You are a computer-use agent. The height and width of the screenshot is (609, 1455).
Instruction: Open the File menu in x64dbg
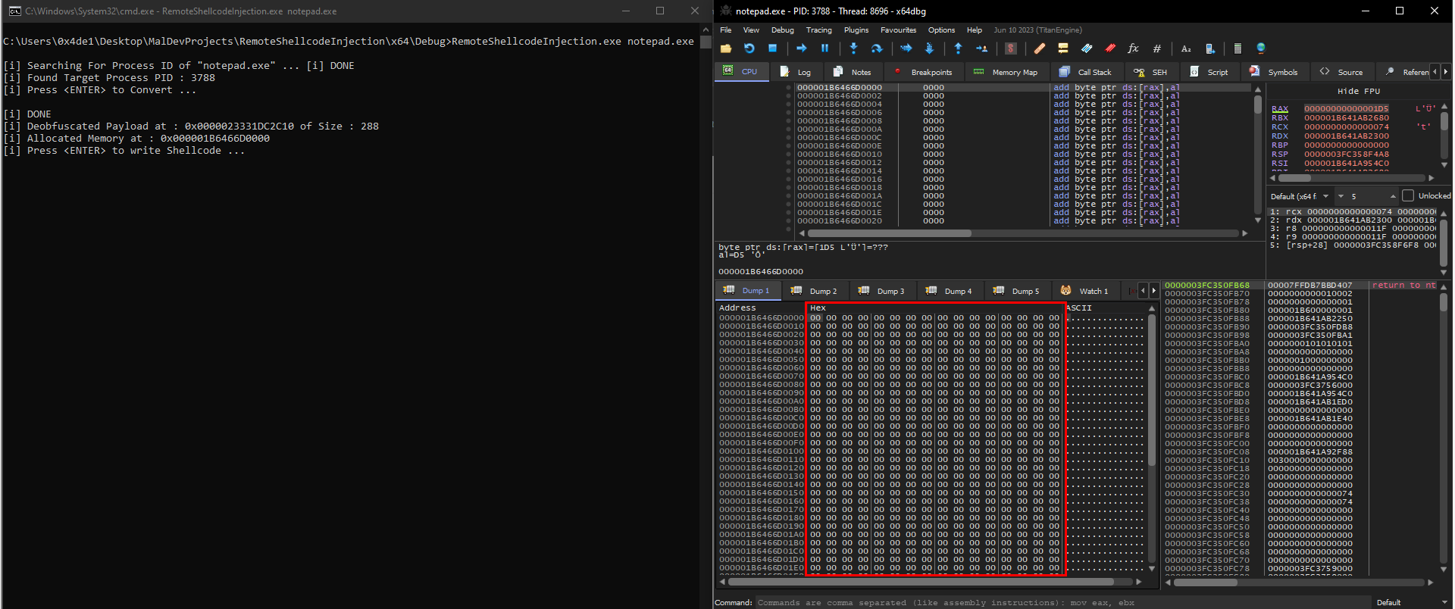point(725,30)
